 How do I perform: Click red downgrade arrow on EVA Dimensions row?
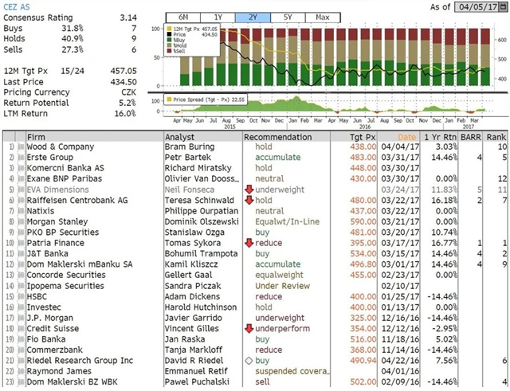[249, 190]
